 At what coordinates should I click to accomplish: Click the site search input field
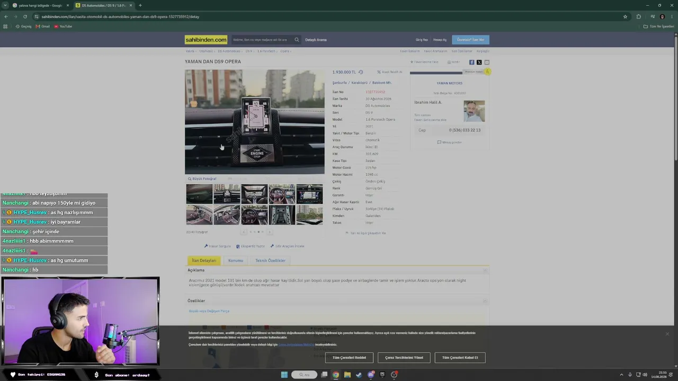tap(262, 40)
